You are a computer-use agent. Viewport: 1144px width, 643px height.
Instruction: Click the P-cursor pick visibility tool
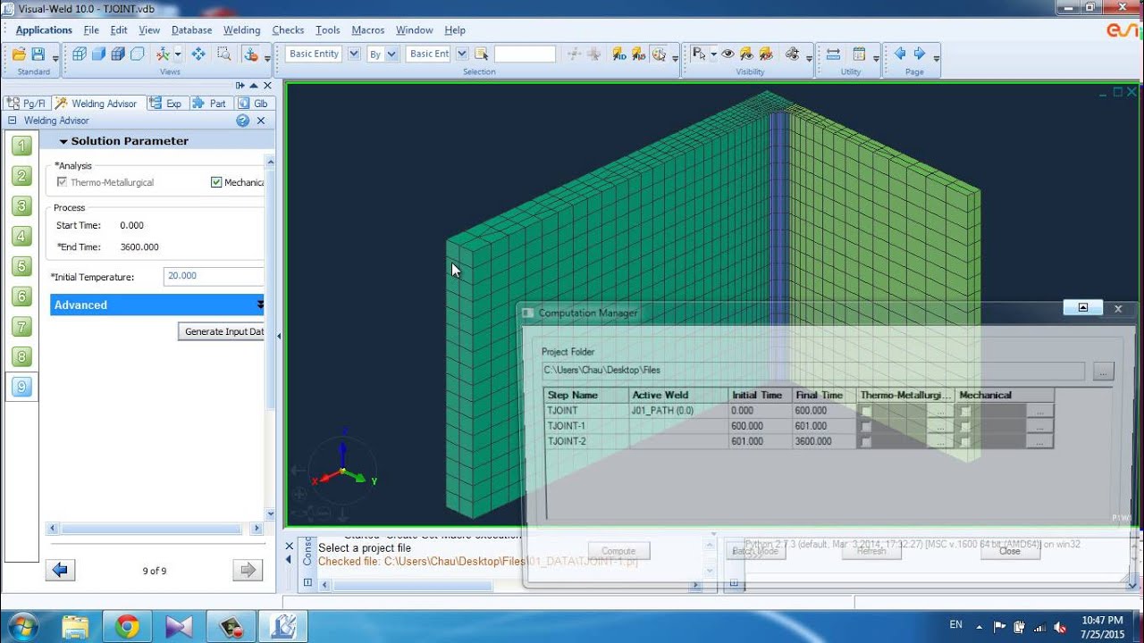point(700,54)
